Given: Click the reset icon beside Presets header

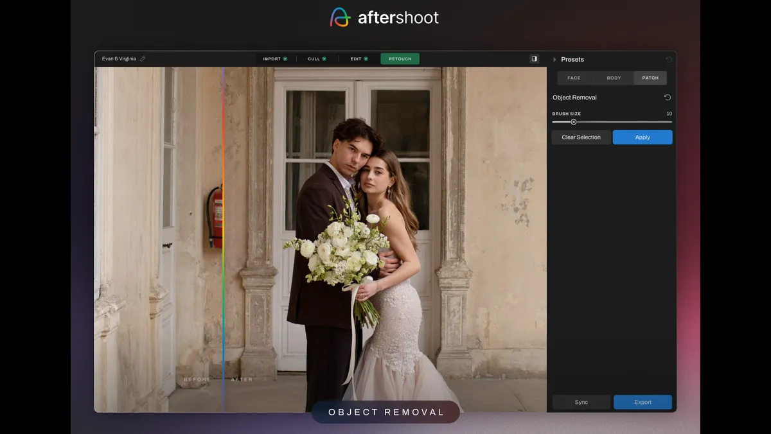Looking at the screenshot, I should click(669, 60).
